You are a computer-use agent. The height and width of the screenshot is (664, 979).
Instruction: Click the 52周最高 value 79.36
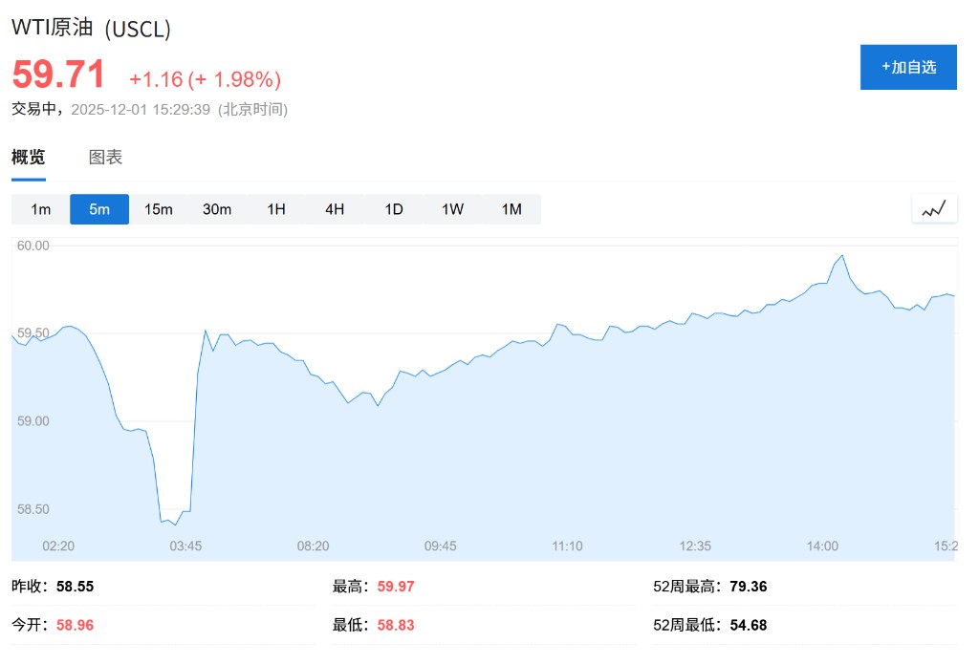click(x=747, y=587)
